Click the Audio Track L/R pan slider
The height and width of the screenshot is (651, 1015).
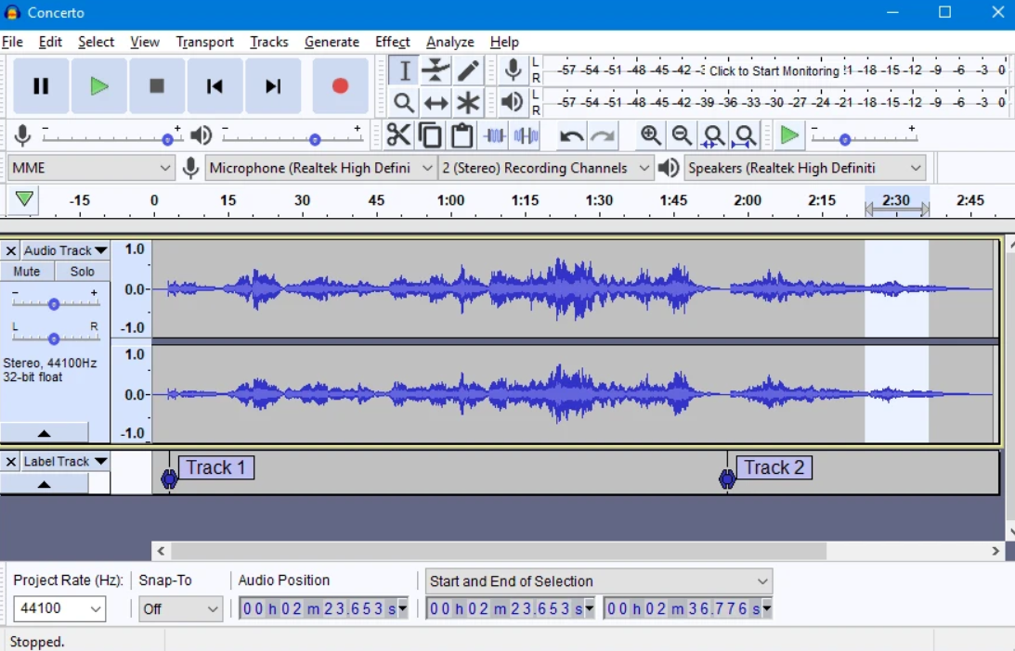[54, 338]
